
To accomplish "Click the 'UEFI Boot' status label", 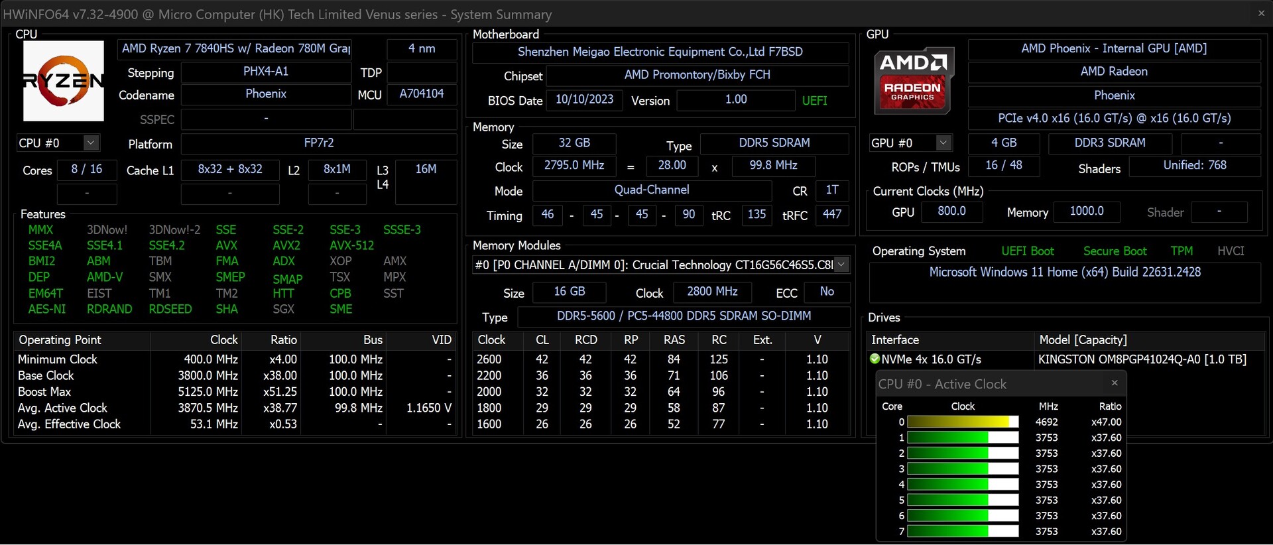I will point(1028,251).
